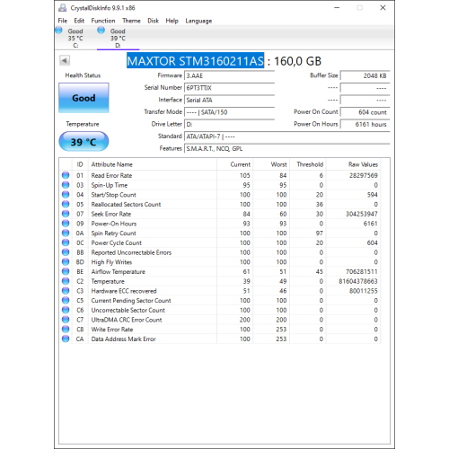This screenshot has width=449, height=449.
Task: Click the Power On Count value 604 count
Action: coord(365,112)
